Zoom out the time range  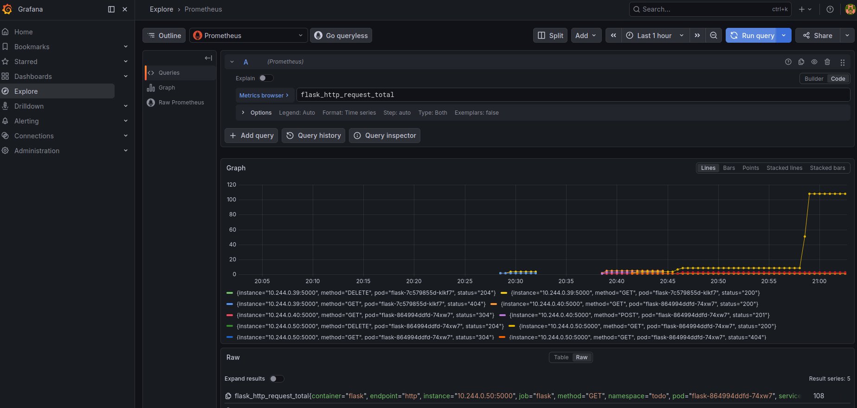[x=714, y=35]
